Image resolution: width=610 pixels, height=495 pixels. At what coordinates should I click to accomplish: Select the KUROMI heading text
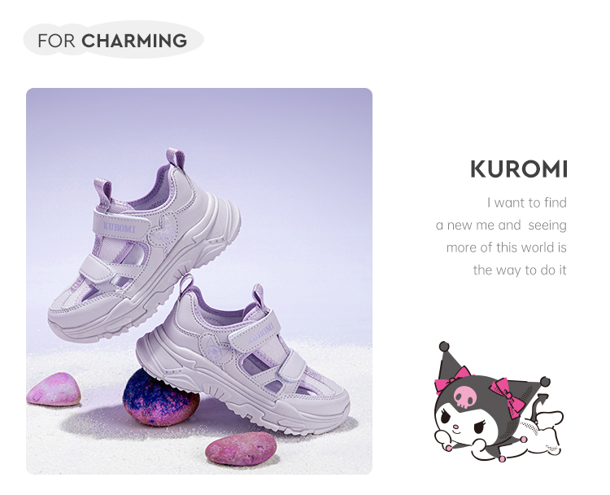coord(519,169)
